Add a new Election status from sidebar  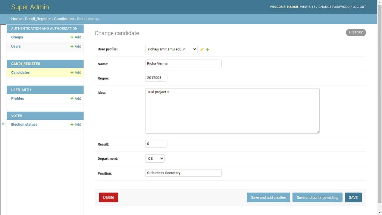(x=76, y=125)
